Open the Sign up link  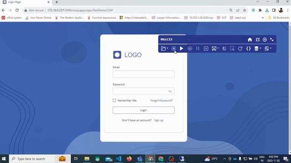(159, 120)
